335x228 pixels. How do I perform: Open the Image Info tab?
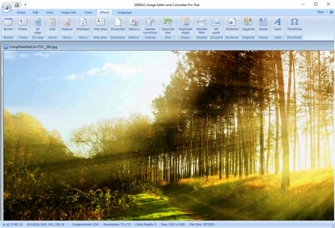69,13
